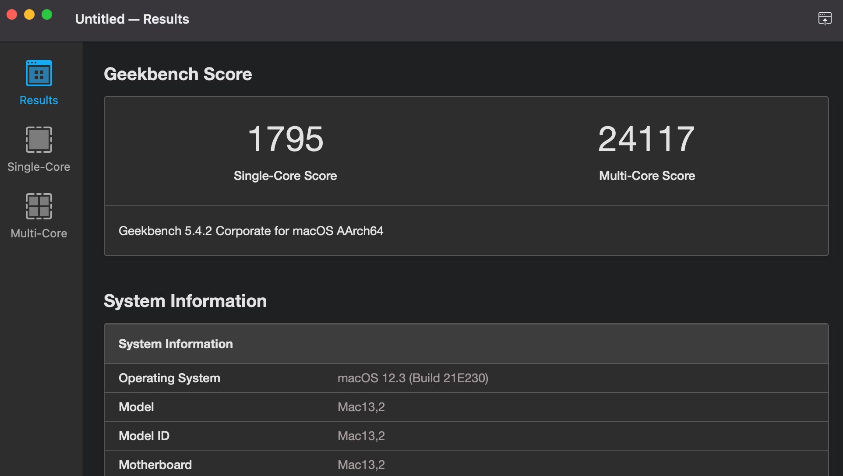Click the System Information table header row
The height and width of the screenshot is (476, 843).
[466, 344]
